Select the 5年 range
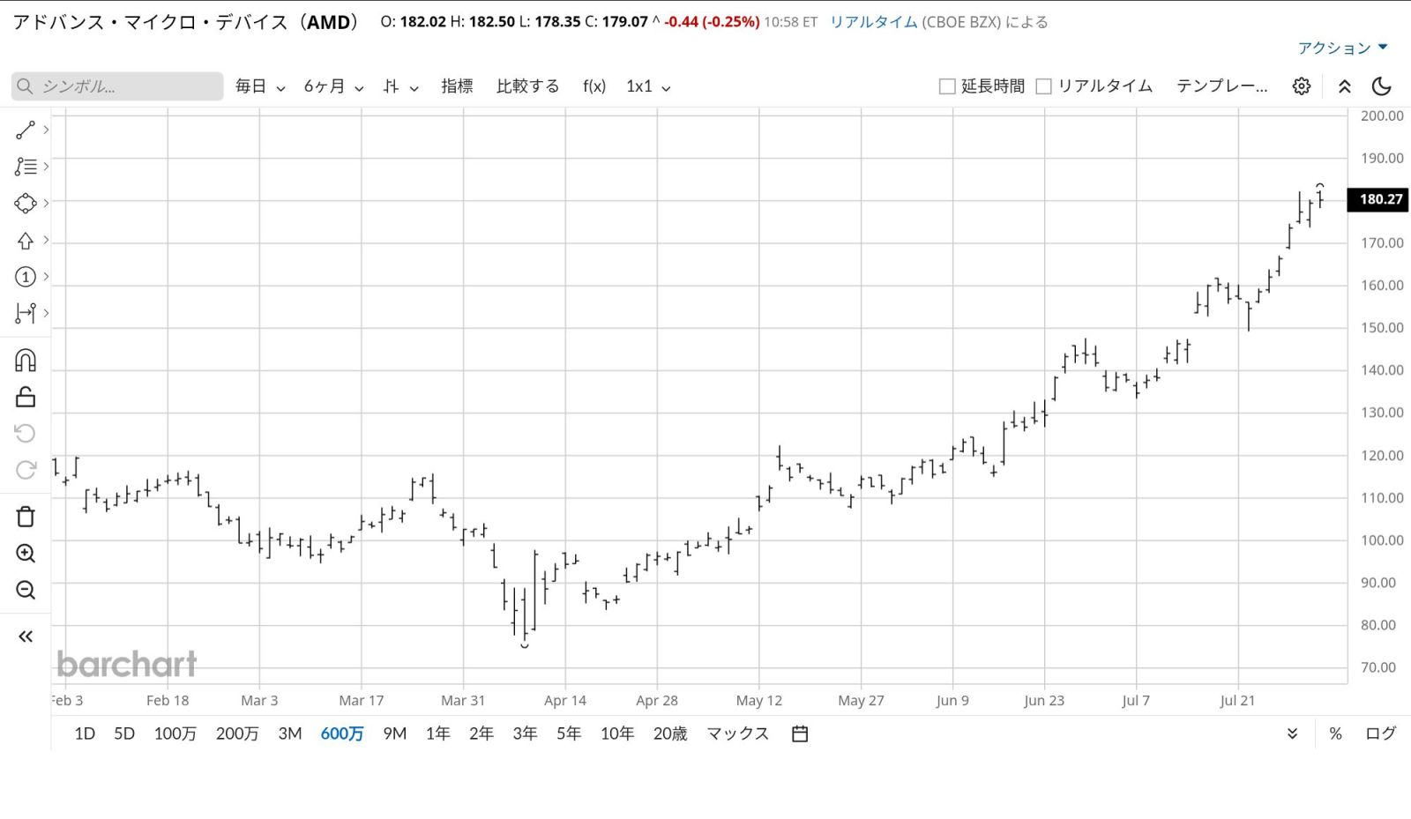The image size is (1411, 819). [x=569, y=733]
